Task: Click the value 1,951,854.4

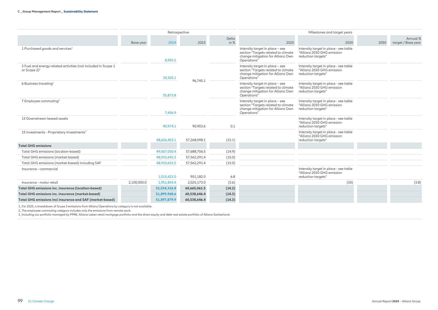Action: tap(167, 182)
